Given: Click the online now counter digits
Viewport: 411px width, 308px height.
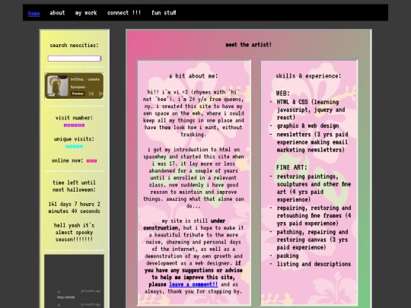Looking at the screenshot, I should 92,160.
